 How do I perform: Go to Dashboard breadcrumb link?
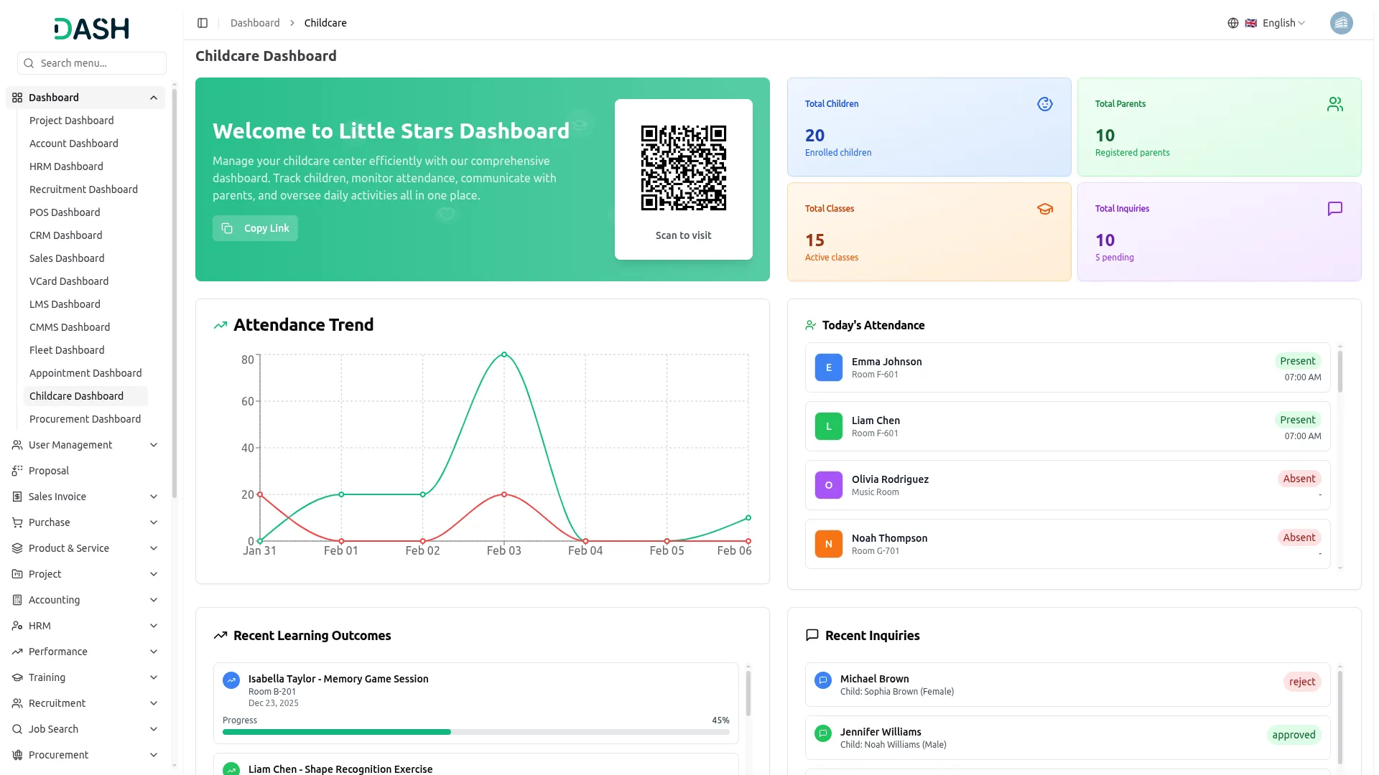(255, 23)
